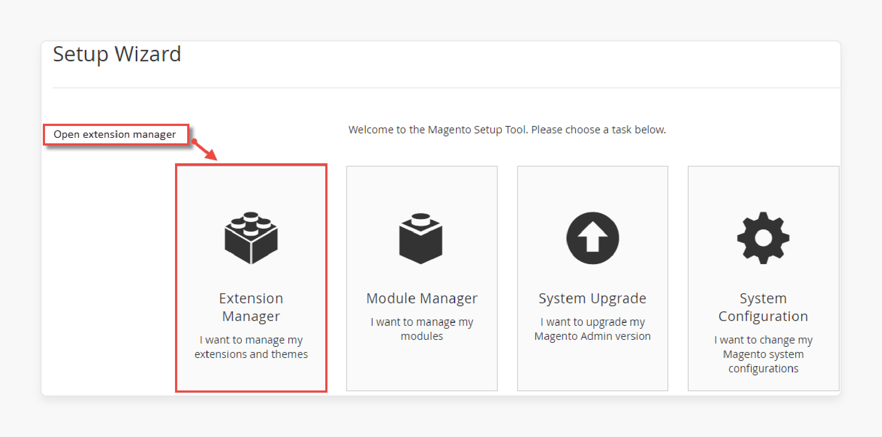The height and width of the screenshot is (437, 882).
Task: Click the Module Manager single-stud block icon
Action: point(421,238)
